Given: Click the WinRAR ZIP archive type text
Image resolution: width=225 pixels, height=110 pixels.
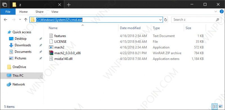Looking at the screenshot, I should tap(167, 53).
